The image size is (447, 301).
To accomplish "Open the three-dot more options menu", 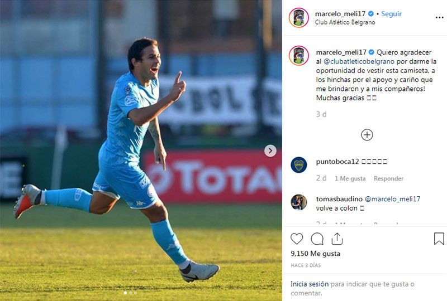I will (439, 18).
